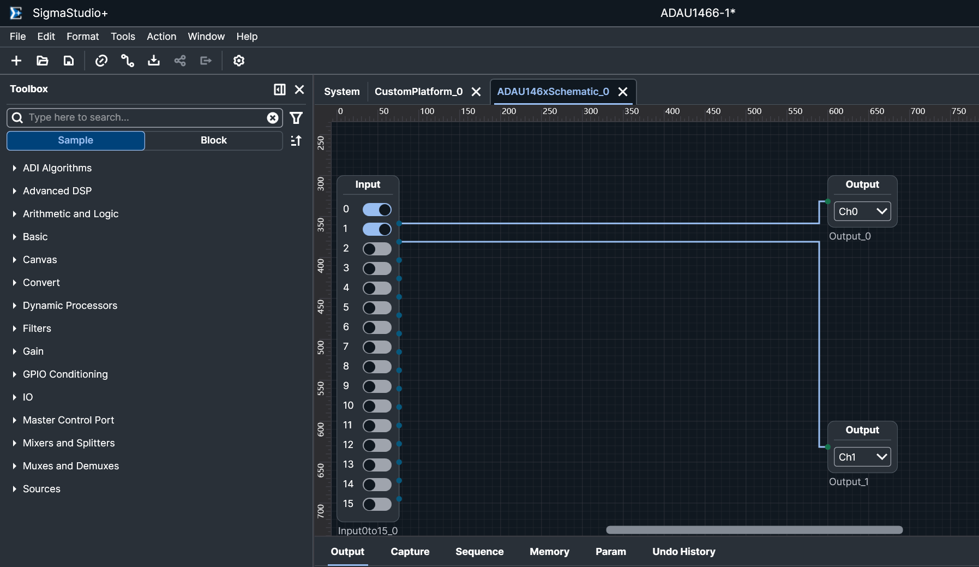Enable Input channel 8 switch
The height and width of the screenshot is (567, 979).
pos(377,367)
